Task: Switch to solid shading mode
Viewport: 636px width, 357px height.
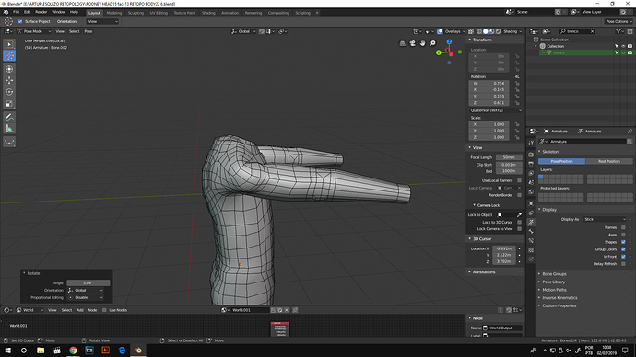Action: [486, 31]
